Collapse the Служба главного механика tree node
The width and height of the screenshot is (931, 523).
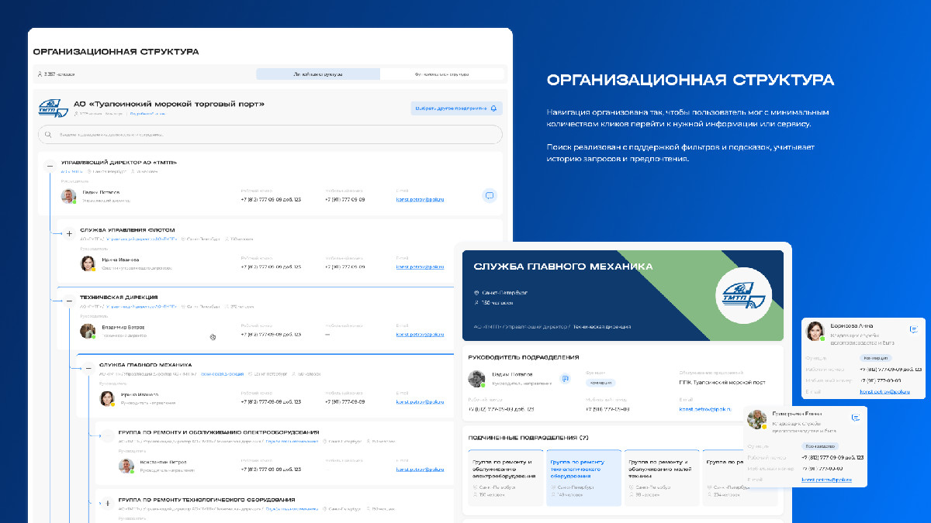[x=88, y=366]
